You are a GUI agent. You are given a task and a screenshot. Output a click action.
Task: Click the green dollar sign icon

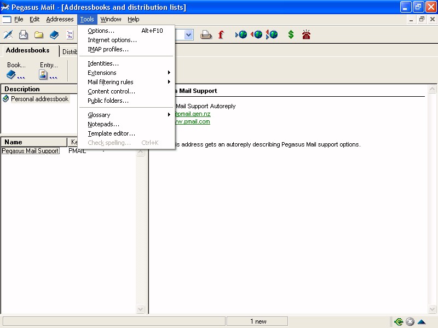click(291, 34)
